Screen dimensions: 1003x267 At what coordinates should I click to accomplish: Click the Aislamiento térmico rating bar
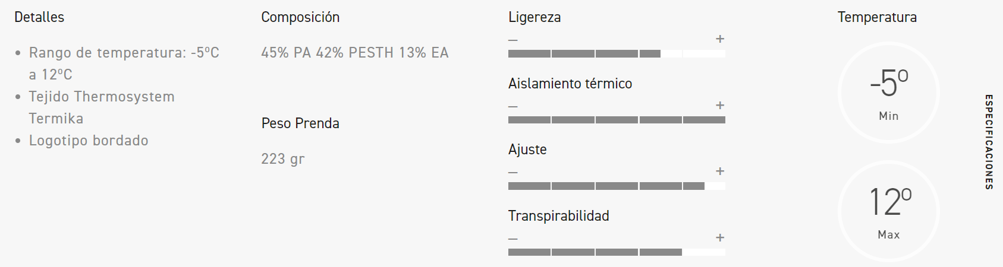[617, 120]
